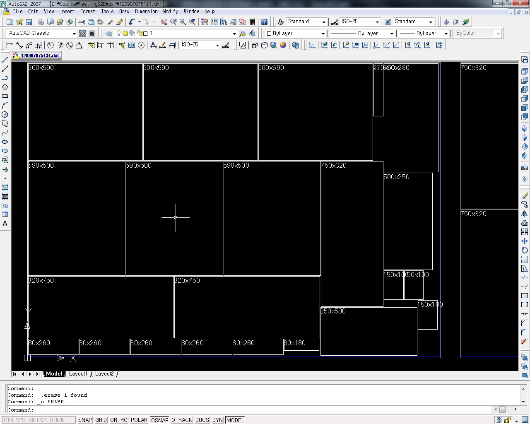Screen dimensions: 530x424
Task: Toggle DYN dynamic input
Action: click(218, 420)
